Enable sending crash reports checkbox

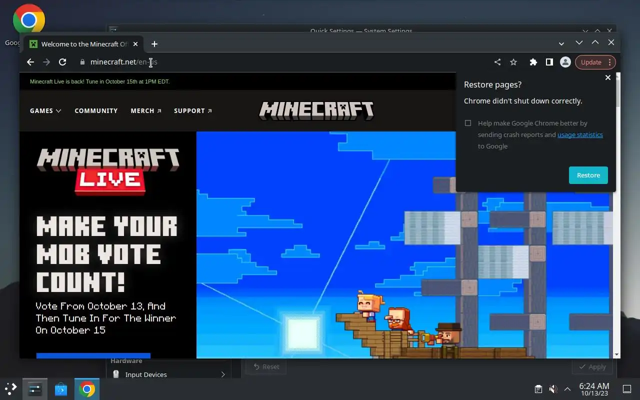tap(468, 123)
